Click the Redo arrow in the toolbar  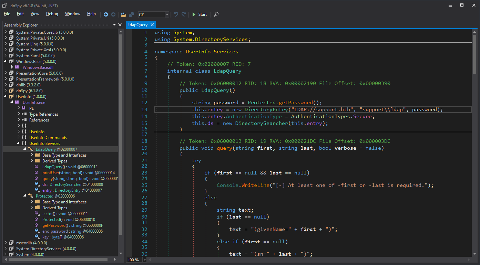pyautogui.click(x=184, y=14)
